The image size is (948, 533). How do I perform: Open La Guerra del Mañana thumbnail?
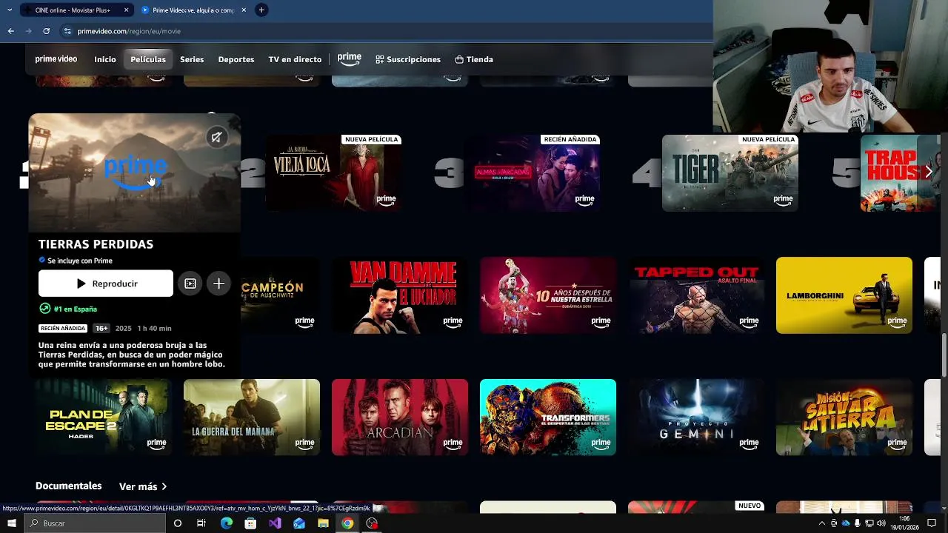click(x=252, y=418)
